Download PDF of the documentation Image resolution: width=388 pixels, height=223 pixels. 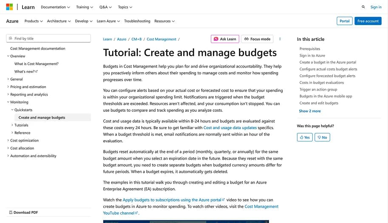coord(23,212)
